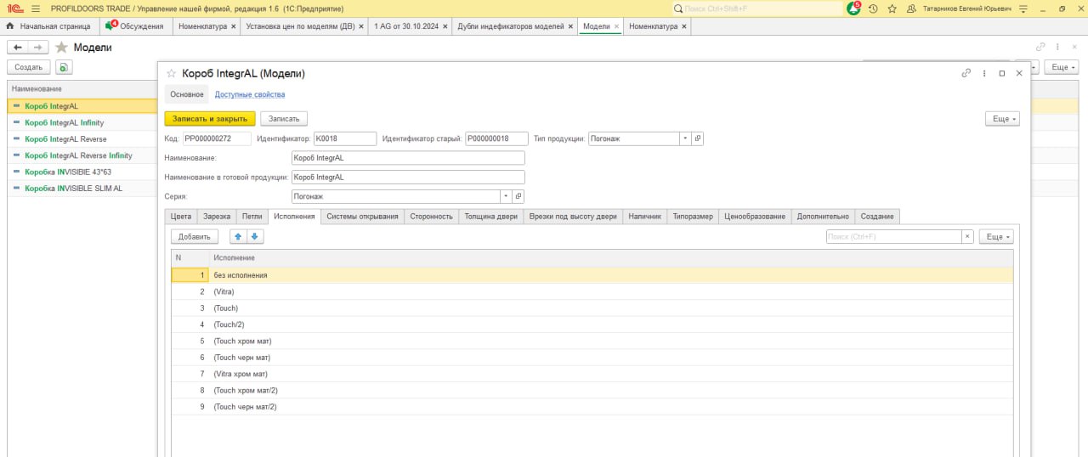This screenshot has height=457, width=1088.
Task: Copy link to Короб IntegrAL form
Action: tap(966, 74)
